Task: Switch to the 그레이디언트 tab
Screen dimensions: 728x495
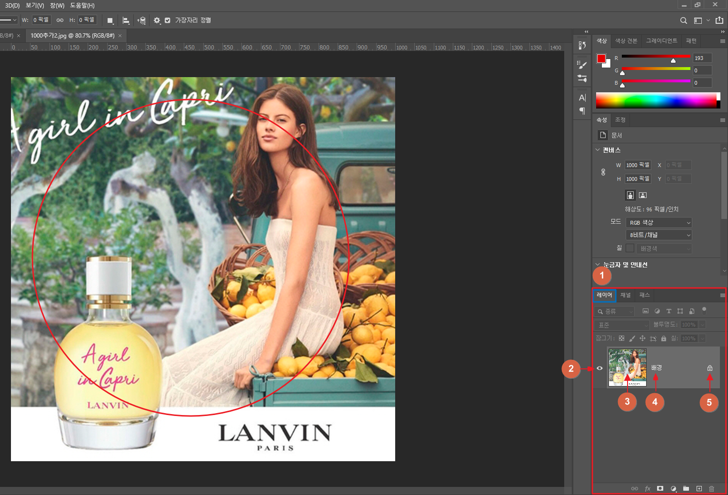Action: [x=661, y=41]
